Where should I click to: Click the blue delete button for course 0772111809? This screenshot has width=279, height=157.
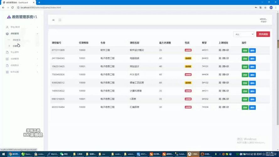[x=252, y=51]
